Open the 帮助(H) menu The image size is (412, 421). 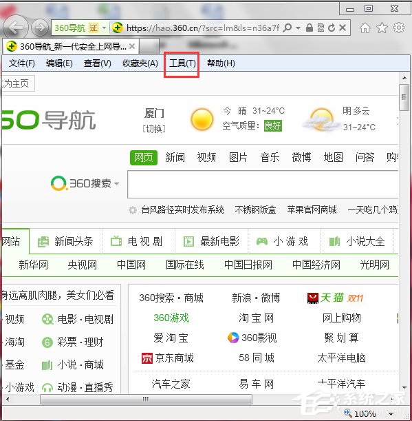[221, 63]
